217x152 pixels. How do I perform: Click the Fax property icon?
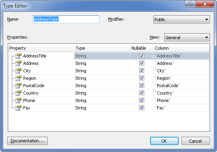click(x=18, y=108)
